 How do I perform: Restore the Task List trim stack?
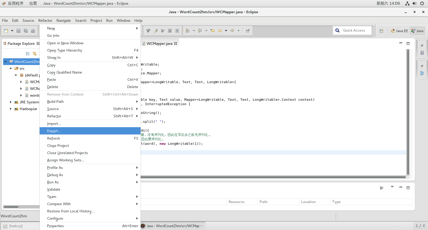422,46
